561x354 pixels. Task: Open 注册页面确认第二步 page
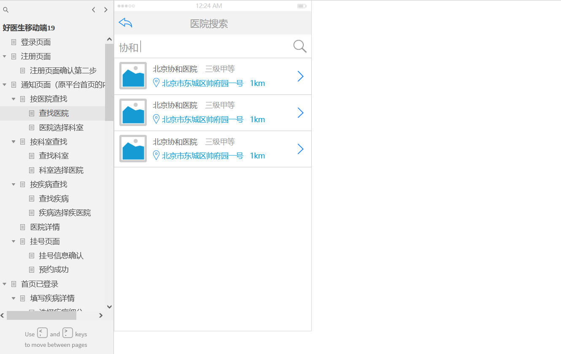63,70
